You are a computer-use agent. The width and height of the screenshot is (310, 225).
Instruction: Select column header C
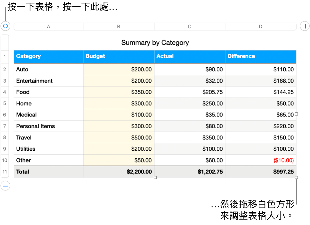[189, 26]
